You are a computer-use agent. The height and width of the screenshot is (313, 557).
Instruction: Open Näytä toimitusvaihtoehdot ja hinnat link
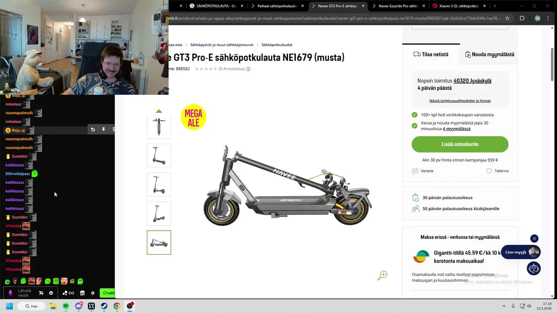460,101
